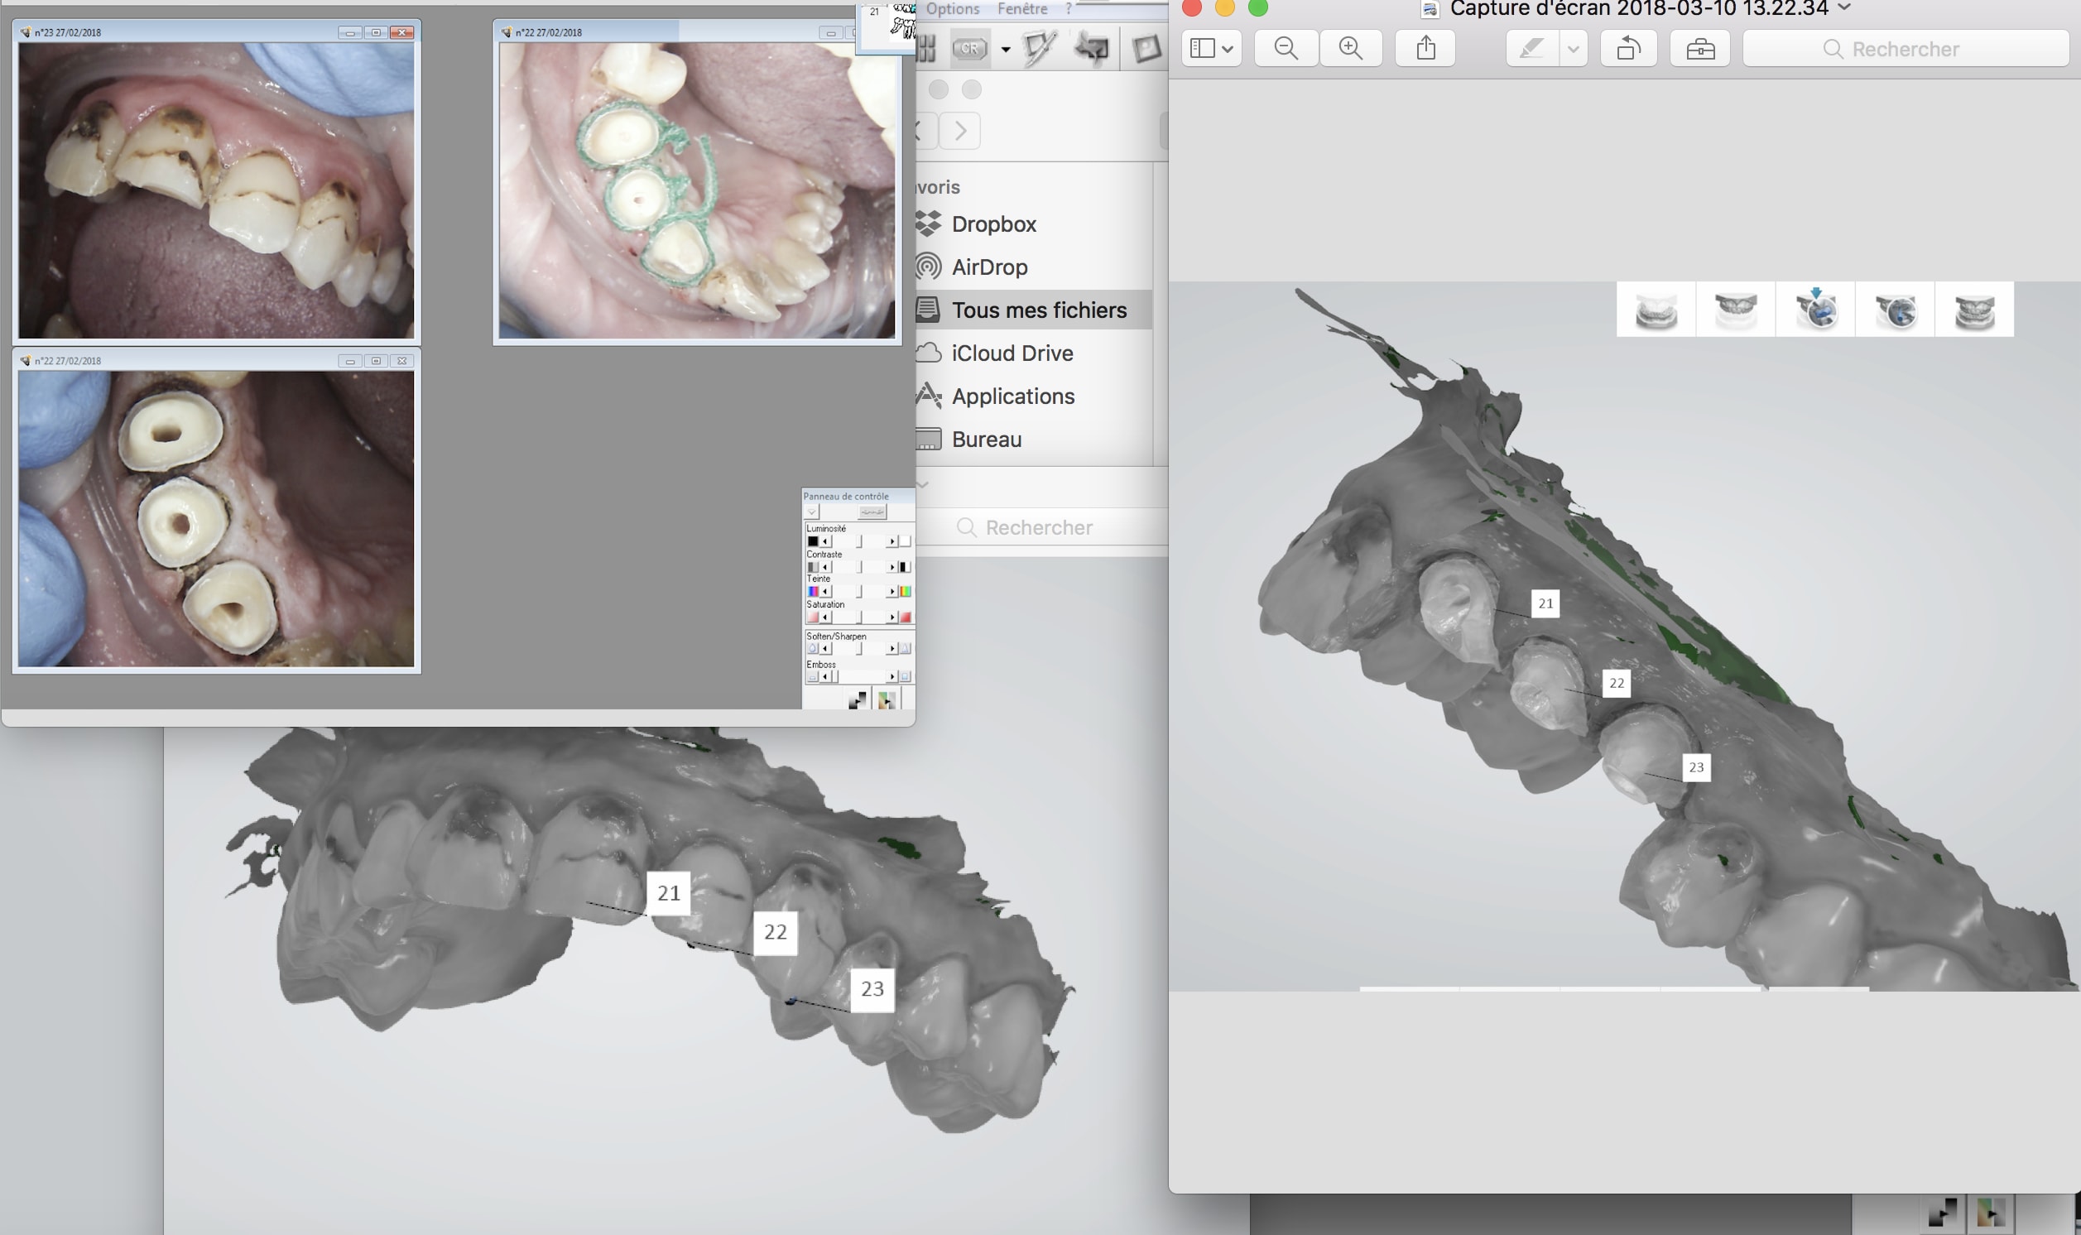The width and height of the screenshot is (2081, 1235).
Task: Click the white maximum Luminosité swatch
Action: tap(906, 541)
